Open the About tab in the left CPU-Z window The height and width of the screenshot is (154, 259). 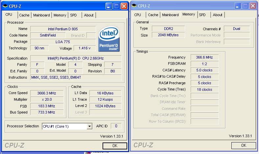[89, 15]
